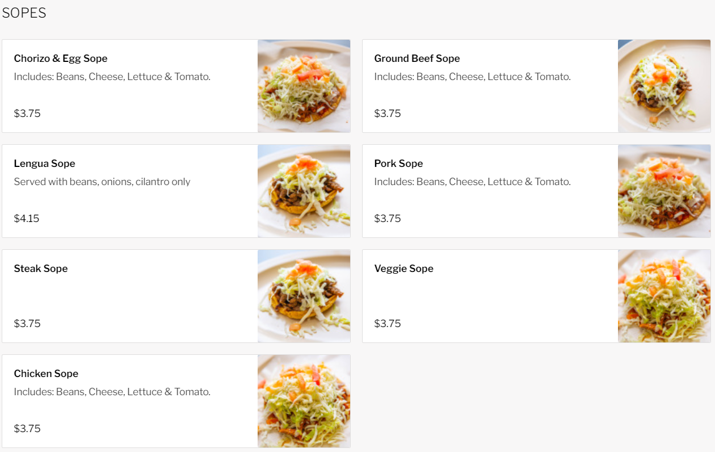Click the Lengua Sope description text
This screenshot has width=715, height=452.
102,182
